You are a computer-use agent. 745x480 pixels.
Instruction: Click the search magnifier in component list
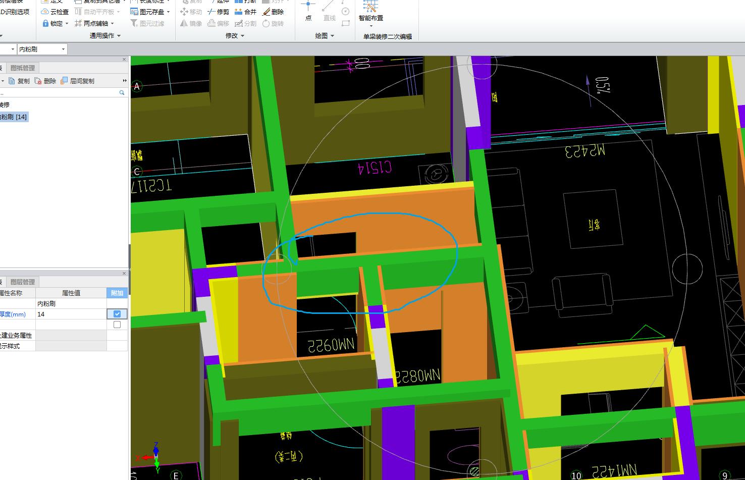122,92
